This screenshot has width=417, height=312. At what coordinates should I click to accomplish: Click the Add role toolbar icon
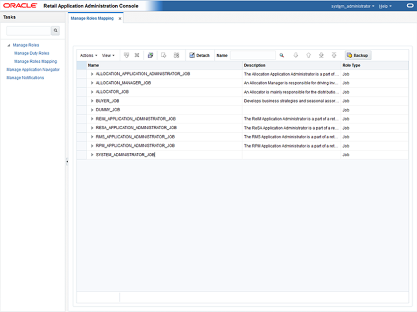tap(126, 55)
